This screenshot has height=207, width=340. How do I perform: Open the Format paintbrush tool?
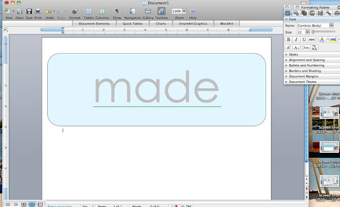(75, 11)
